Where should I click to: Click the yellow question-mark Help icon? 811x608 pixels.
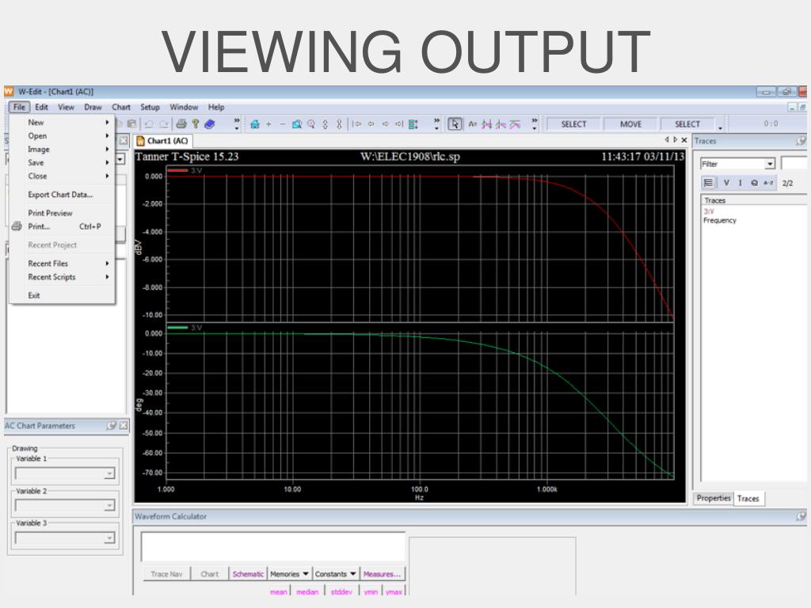[x=196, y=123]
